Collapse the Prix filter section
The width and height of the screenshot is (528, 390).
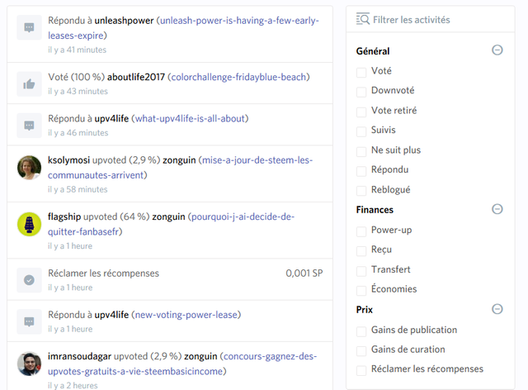tap(497, 309)
